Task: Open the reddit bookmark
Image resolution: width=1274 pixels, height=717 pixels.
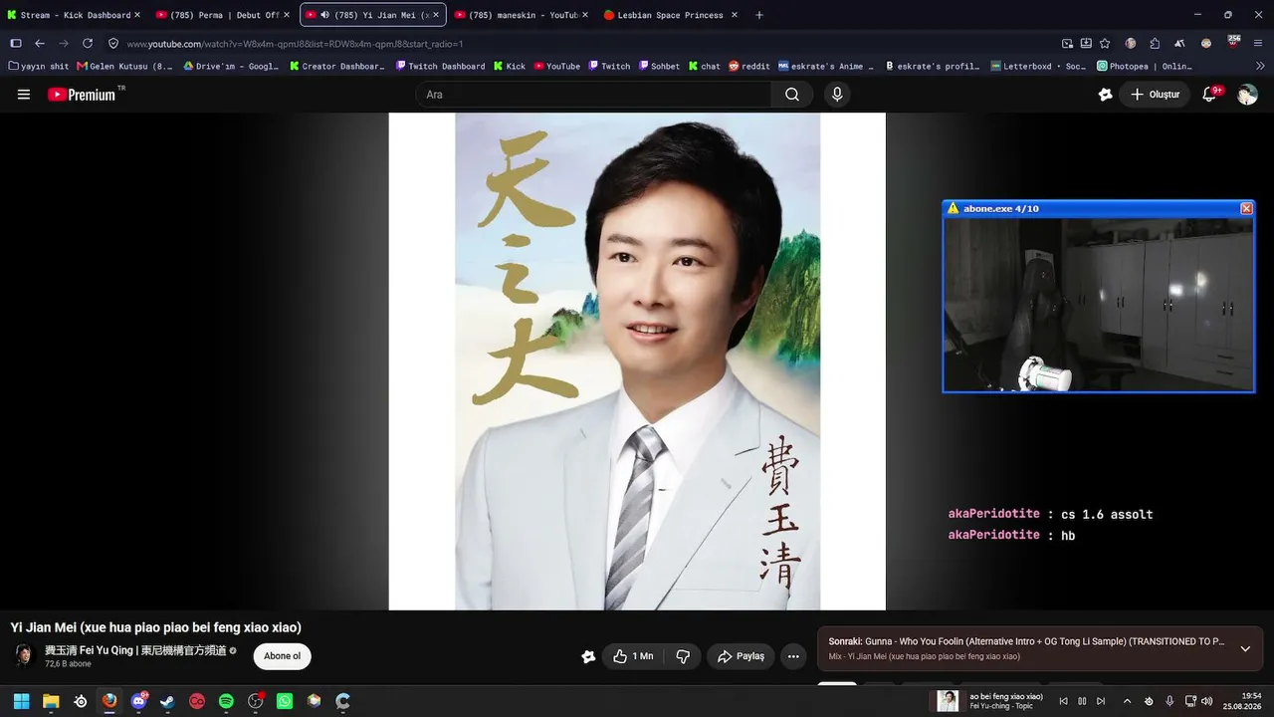Action: tap(748, 66)
